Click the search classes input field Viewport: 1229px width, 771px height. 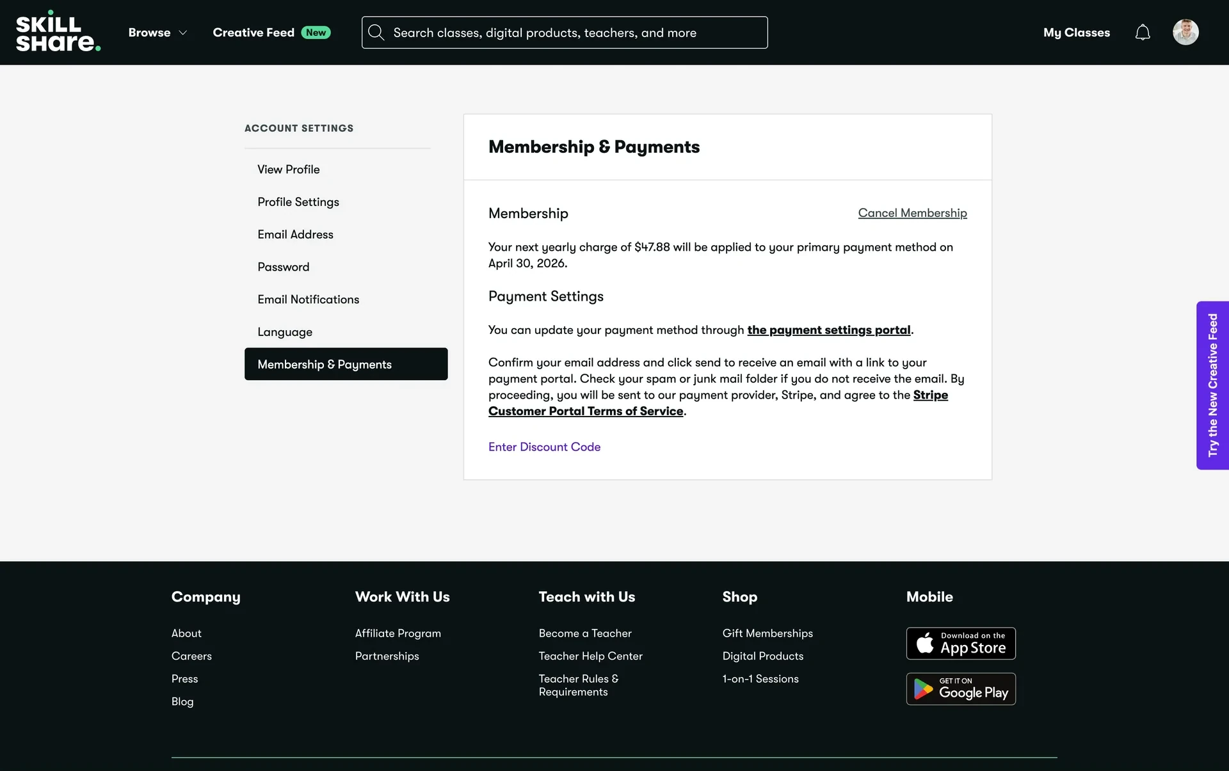(x=565, y=33)
